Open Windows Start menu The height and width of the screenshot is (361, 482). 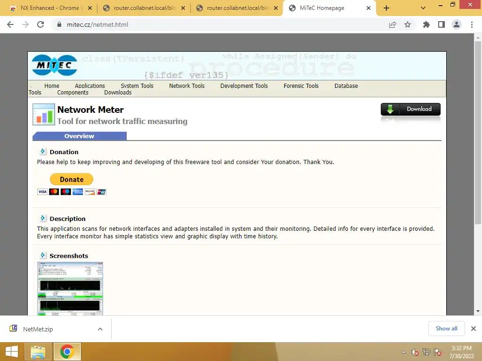point(12,352)
